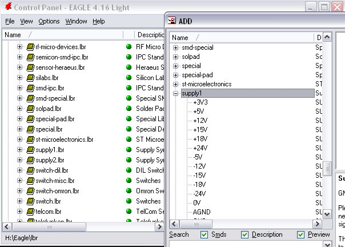Click the switch-omron.lbr library icon
Viewport: 345px width, 247px height.
coord(30,191)
